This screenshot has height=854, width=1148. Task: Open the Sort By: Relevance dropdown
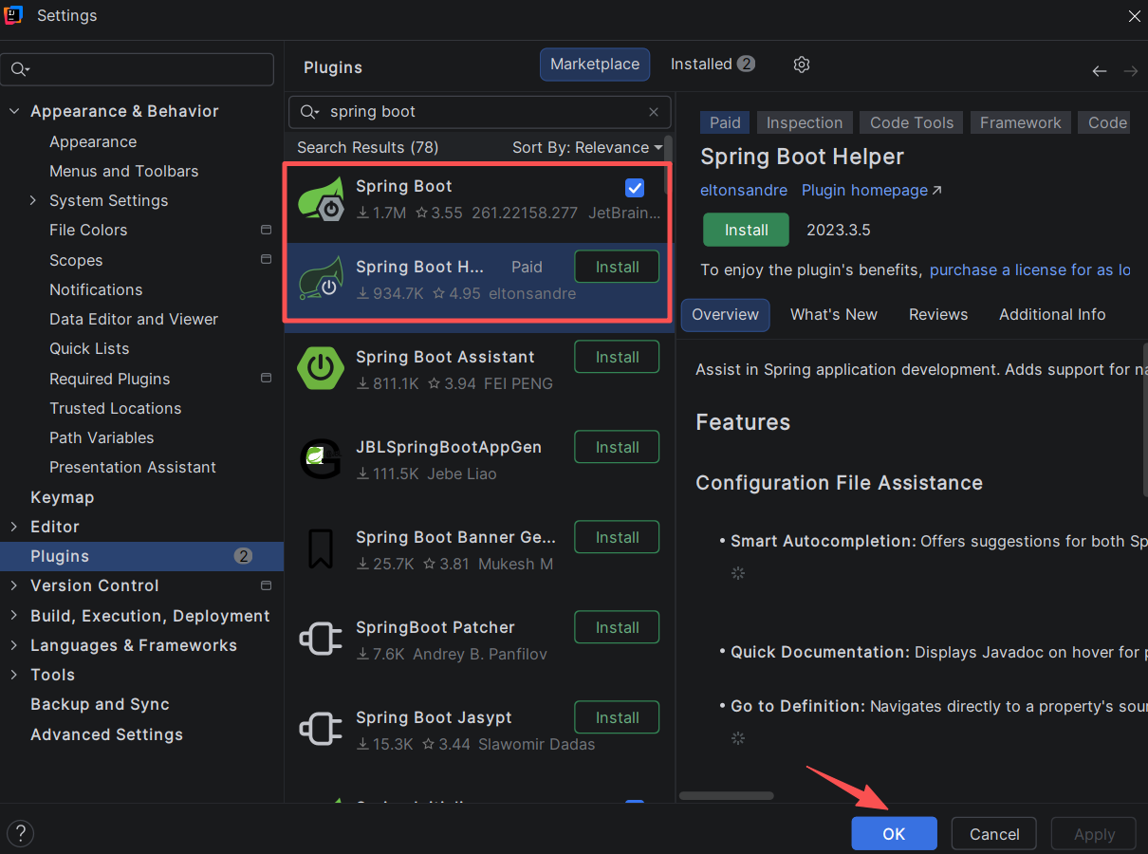(587, 148)
